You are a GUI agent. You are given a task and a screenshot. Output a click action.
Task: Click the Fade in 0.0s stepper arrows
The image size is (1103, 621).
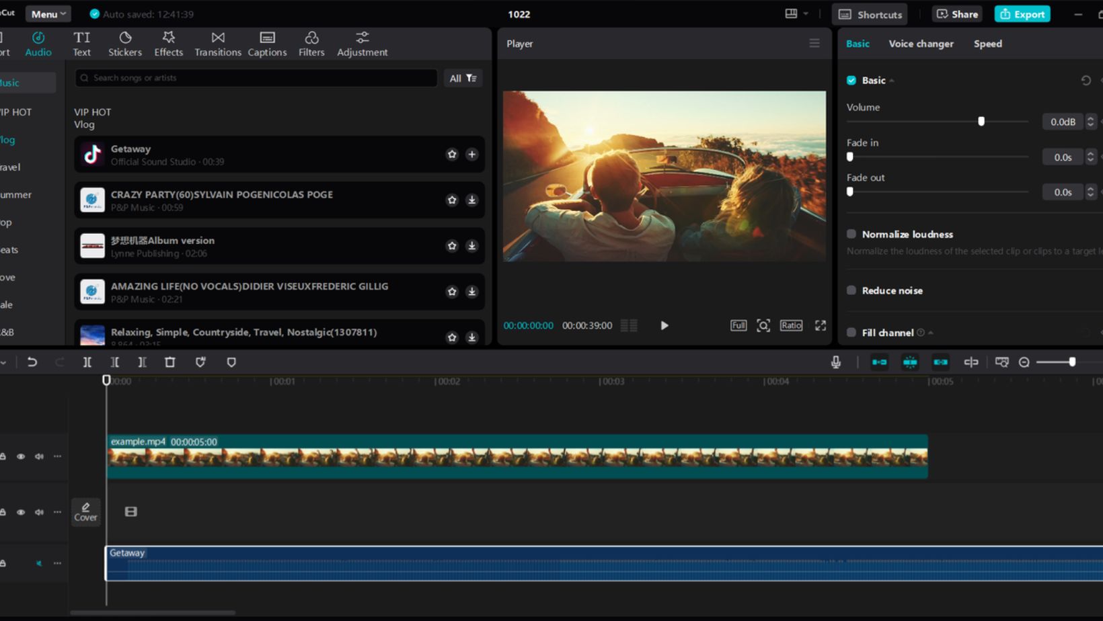(1091, 157)
